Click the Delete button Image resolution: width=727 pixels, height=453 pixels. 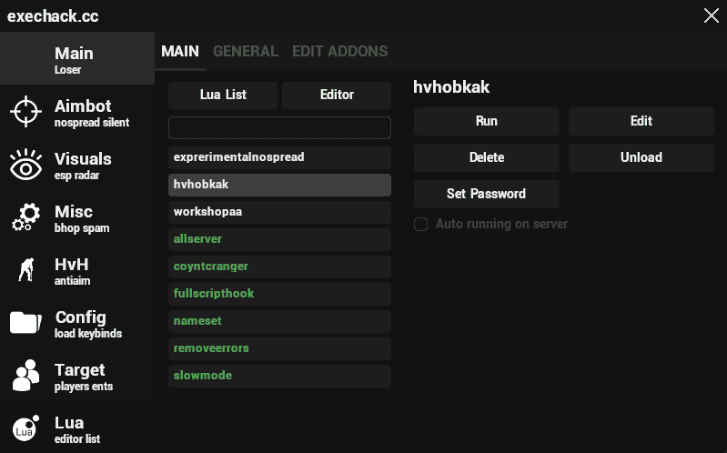[x=486, y=157]
